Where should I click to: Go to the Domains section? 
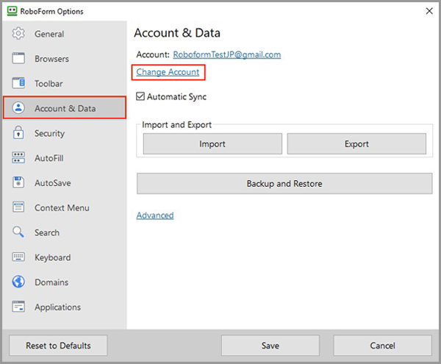click(x=65, y=282)
